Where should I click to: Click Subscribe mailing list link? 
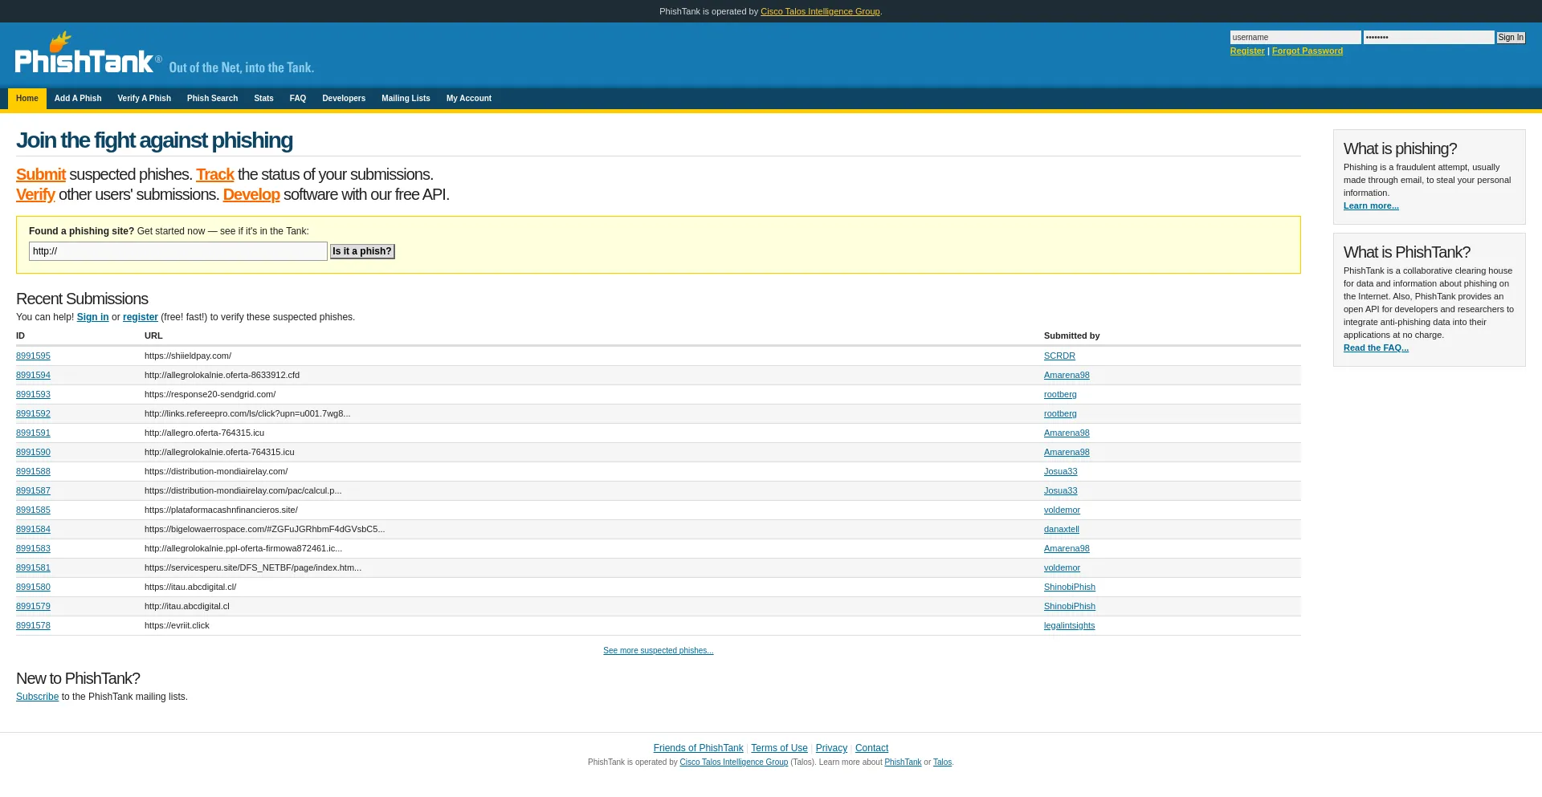(37, 697)
